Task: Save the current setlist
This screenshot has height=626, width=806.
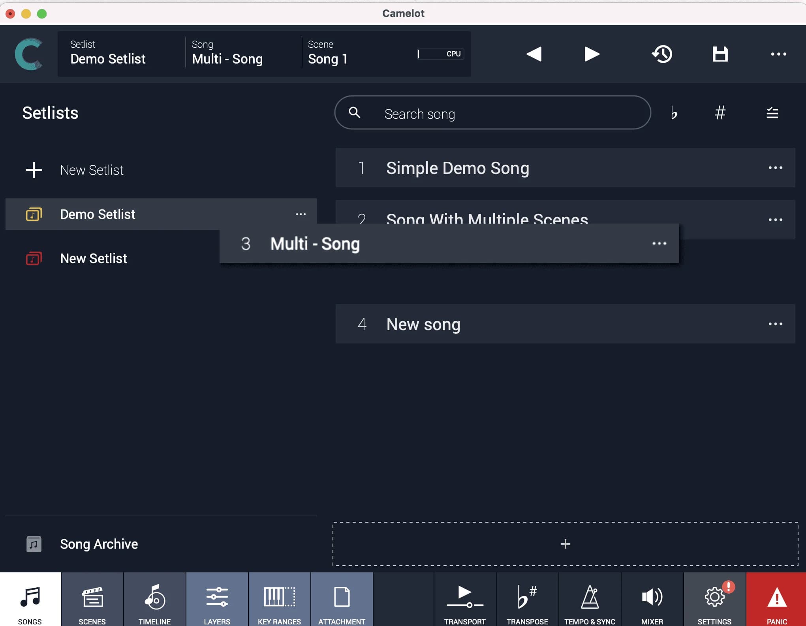Action: click(720, 54)
